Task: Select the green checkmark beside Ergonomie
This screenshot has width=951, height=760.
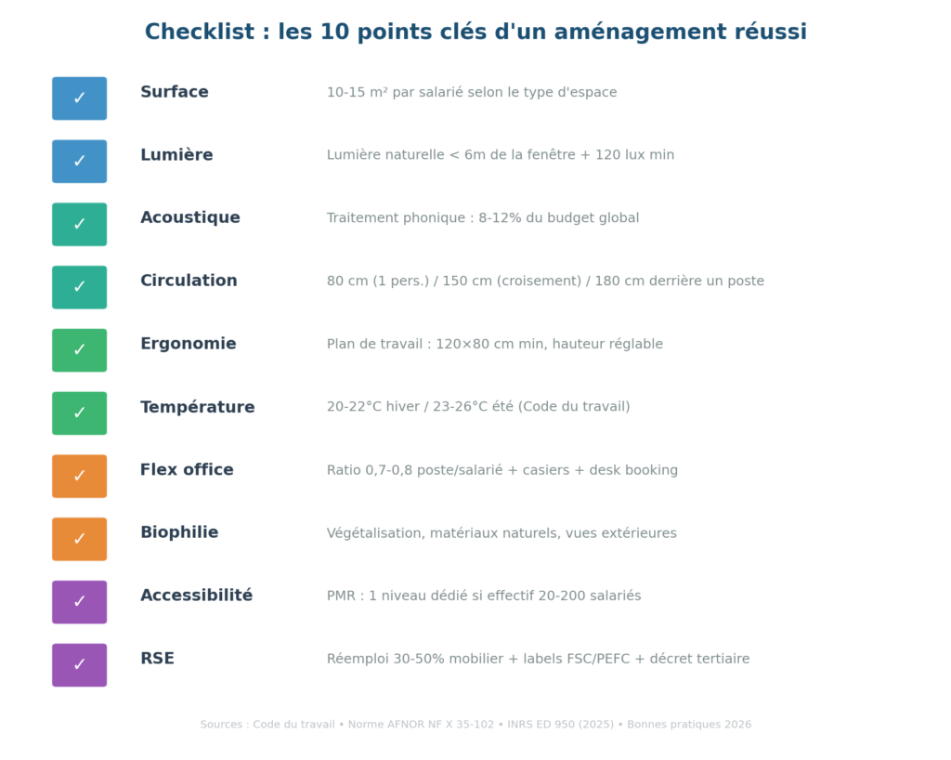Action: [79, 350]
